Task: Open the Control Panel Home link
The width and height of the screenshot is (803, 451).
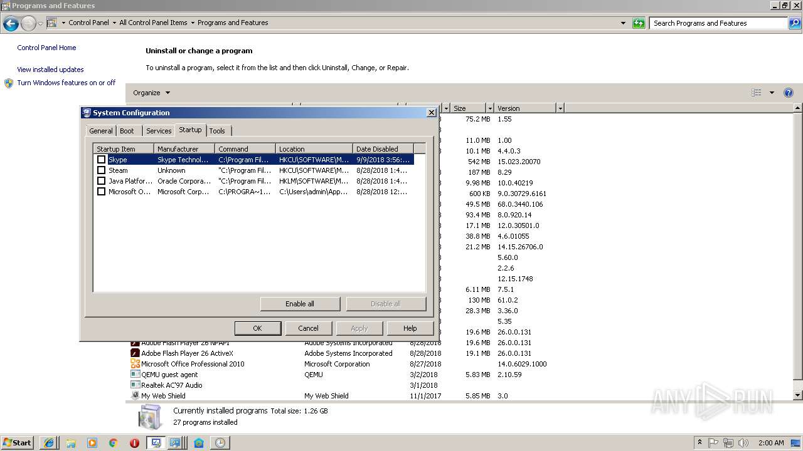Action: [x=46, y=48]
